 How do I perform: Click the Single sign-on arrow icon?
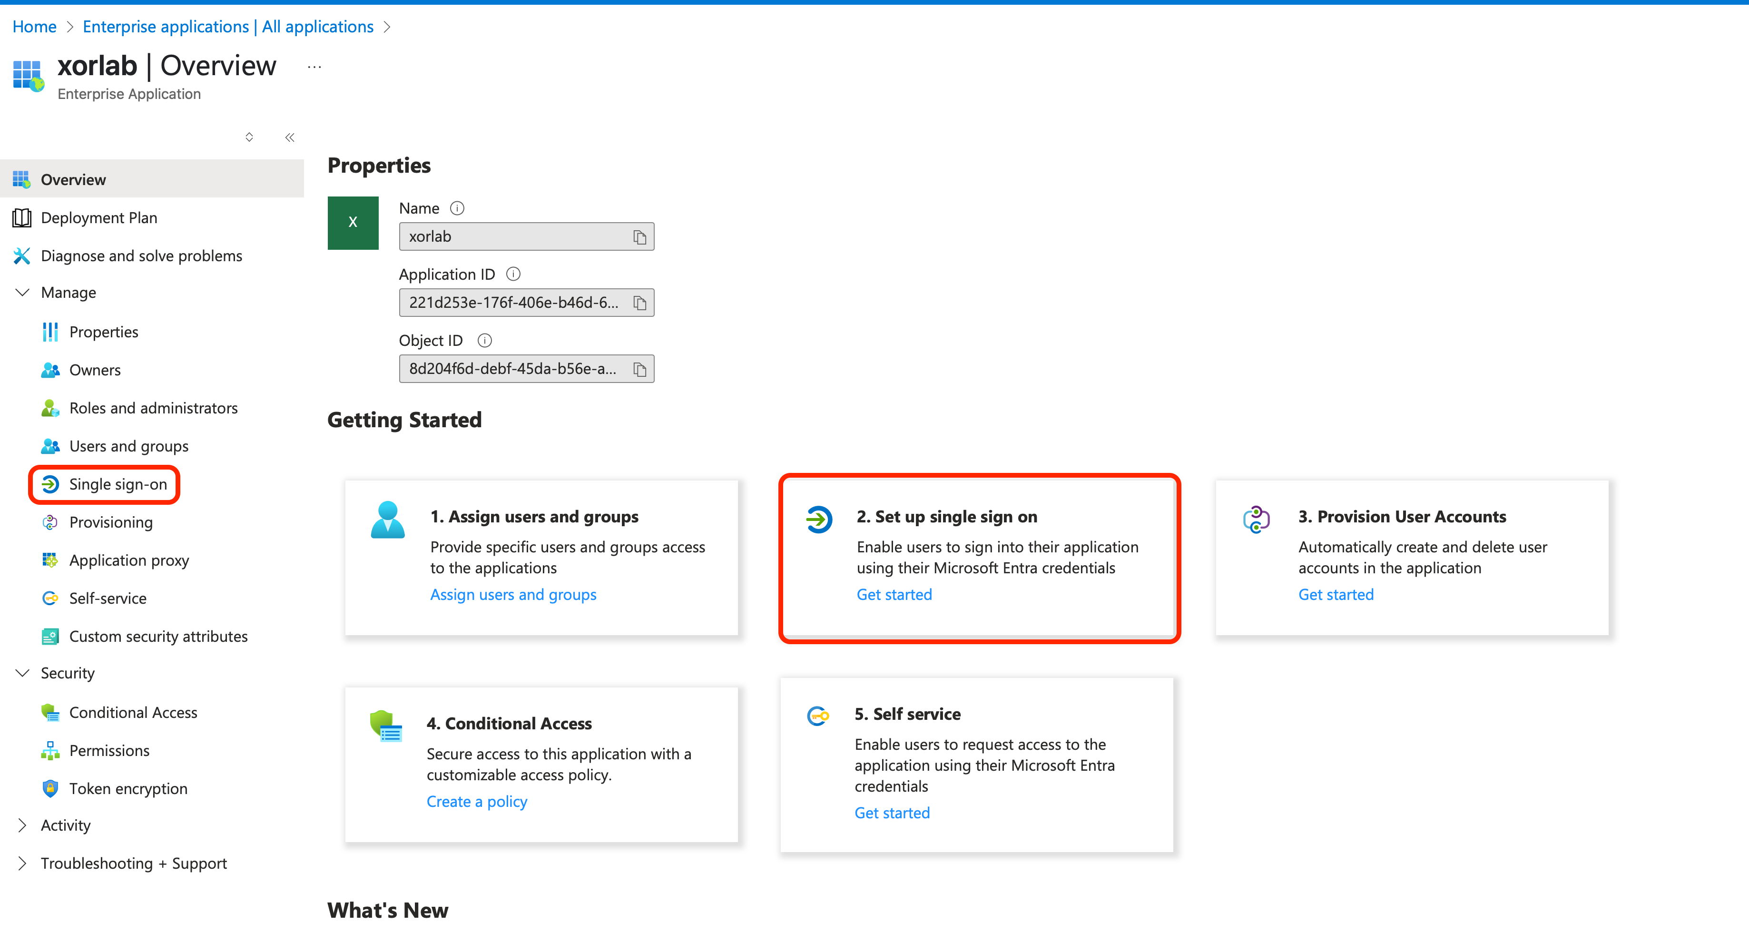tap(50, 484)
